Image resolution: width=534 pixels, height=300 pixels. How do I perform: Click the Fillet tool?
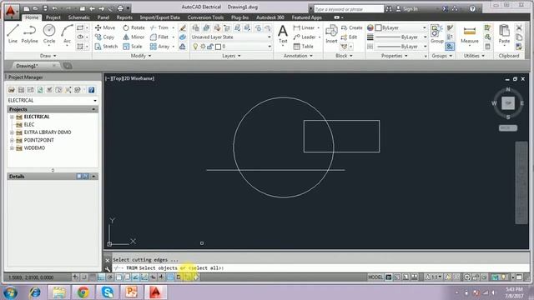pos(159,37)
